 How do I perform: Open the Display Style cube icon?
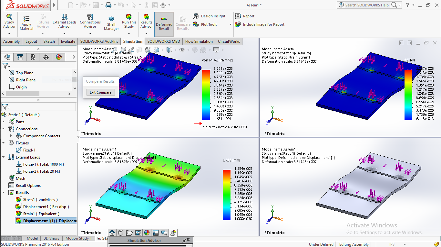pyautogui.click(x=169, y=50)
